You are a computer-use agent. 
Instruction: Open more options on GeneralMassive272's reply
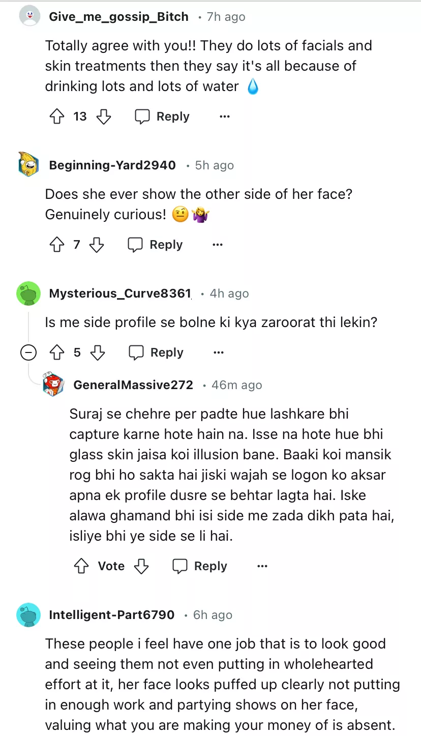tap(262, 566)
